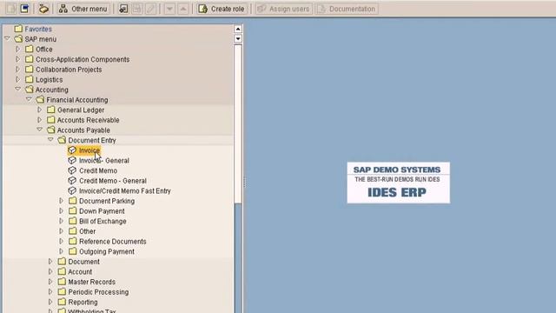This screenshot has width=556, height=313.
Task: Expand the Other folder arrow
Action: (x=62, y=231)
